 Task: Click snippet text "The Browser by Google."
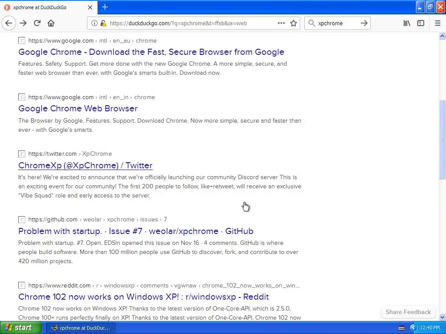coord(51,121)
